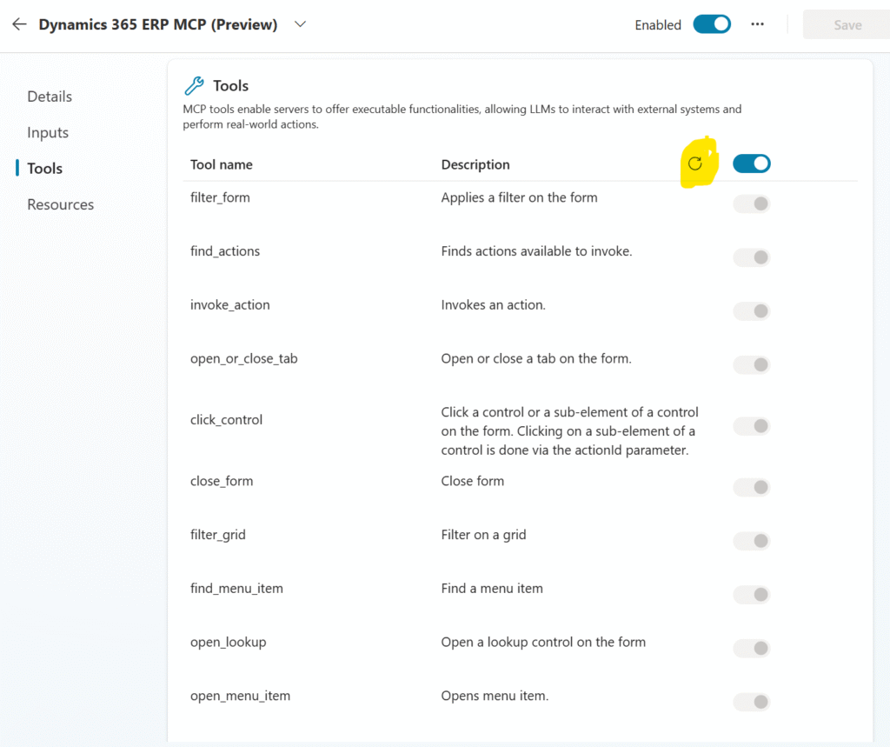Turn on the close_form toggle
Image resolution: width=890 pixels, height=747 pixels.
752,487
